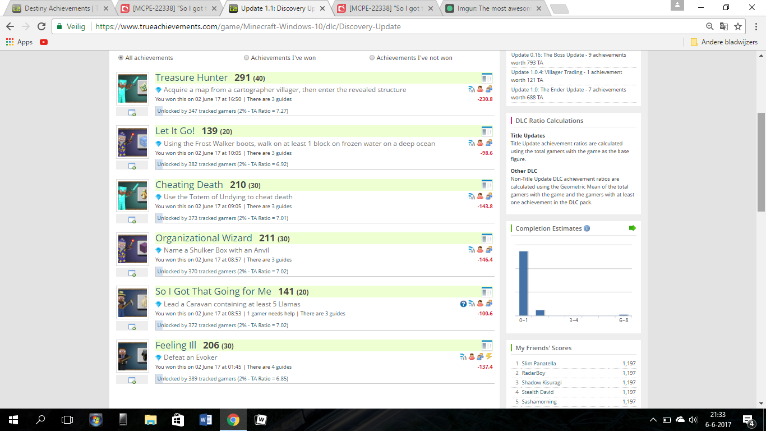Screen dimensions: 766x431
Task: Open Andere bladwijzers bookmarks folder
Action: (724, 42)
